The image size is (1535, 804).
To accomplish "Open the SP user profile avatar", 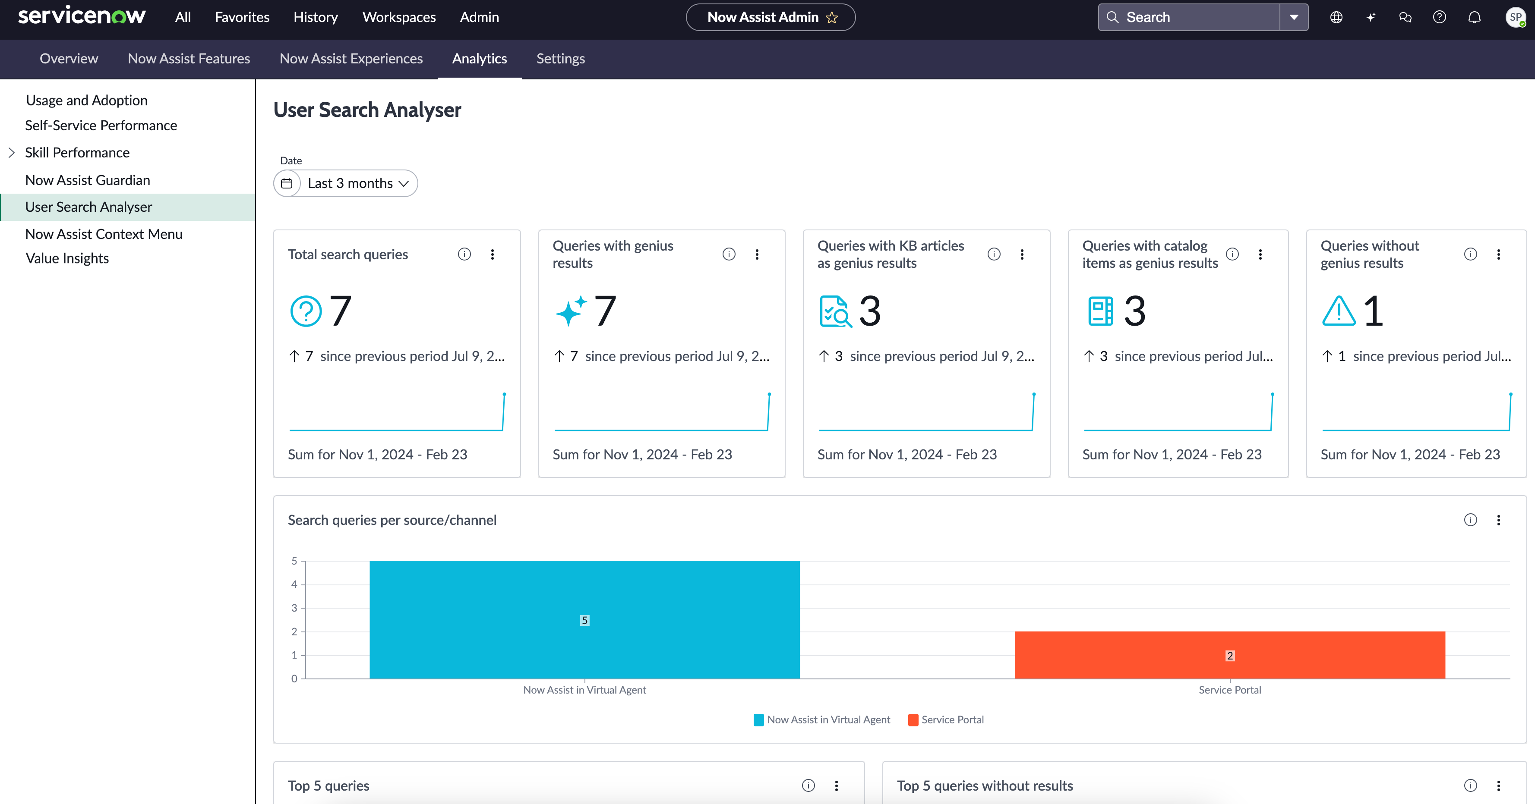I will [x=1515, y=17].
